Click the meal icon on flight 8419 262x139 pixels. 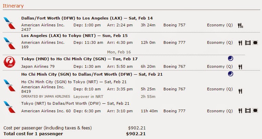click(240, 91)
